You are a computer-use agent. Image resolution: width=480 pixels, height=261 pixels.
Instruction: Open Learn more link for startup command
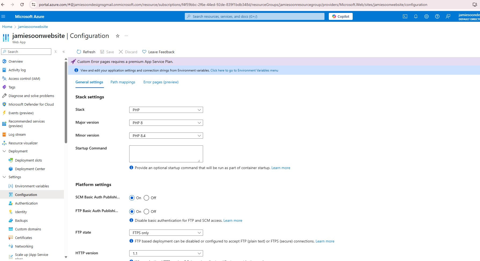[x=281, y=168]
